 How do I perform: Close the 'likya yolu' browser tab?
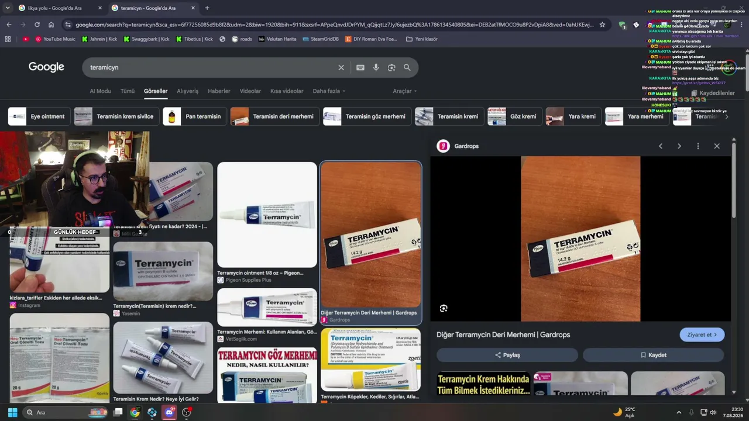(100, 8)
